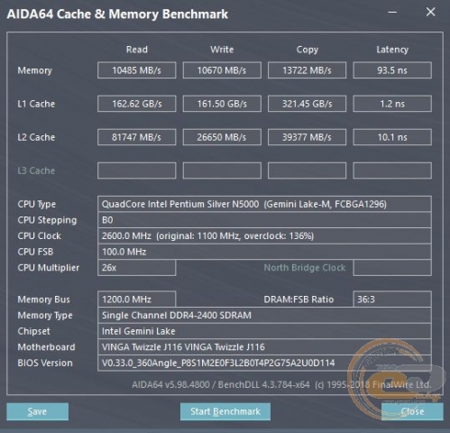Viewport: 450px width, 433px height.
Task: Click the Save button
Action: (x=37, y=411)
